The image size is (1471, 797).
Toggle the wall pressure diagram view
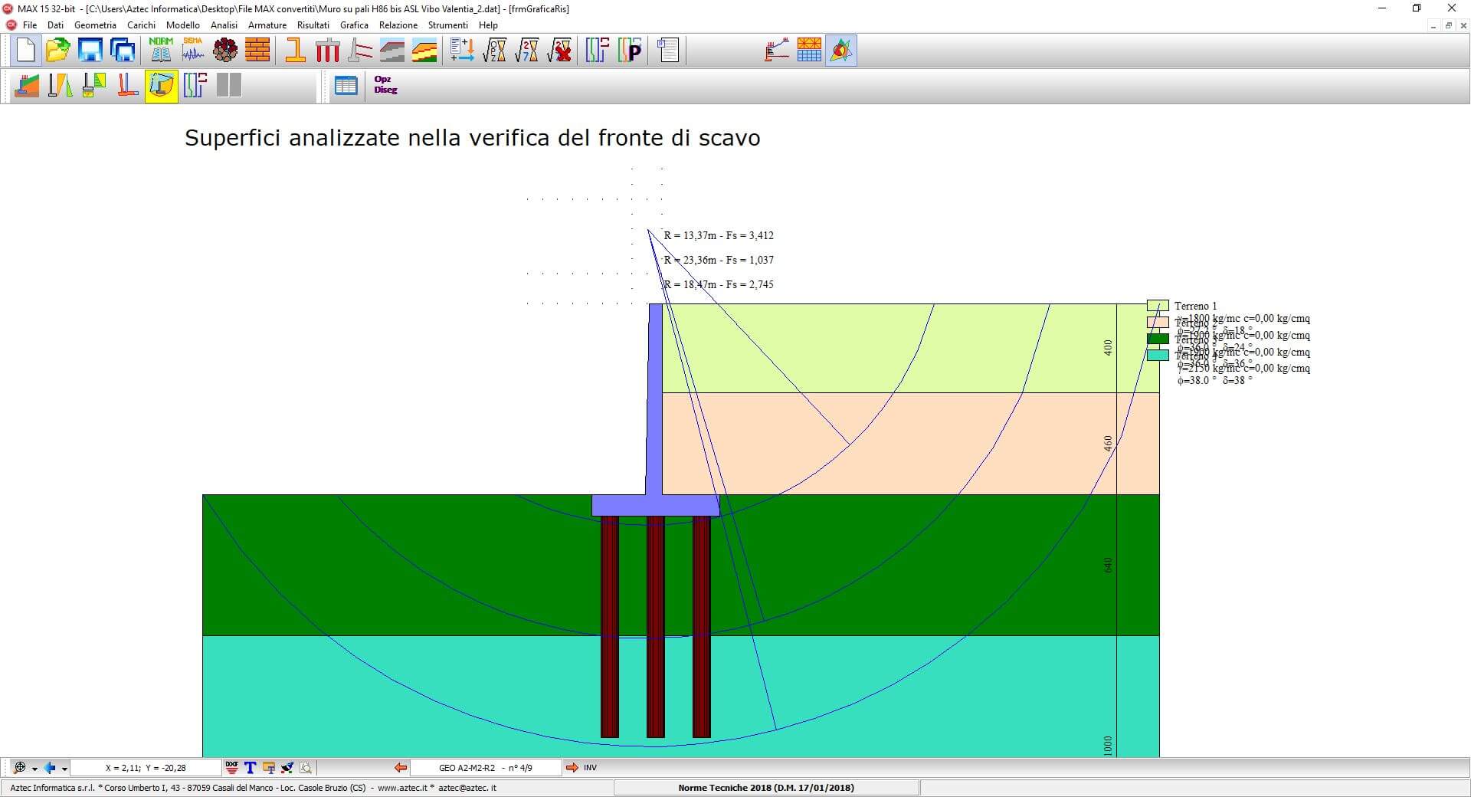(x=60, y=85)
